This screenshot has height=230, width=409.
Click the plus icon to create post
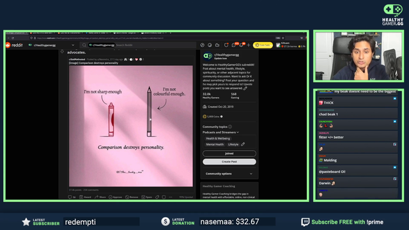pos(249,45)
